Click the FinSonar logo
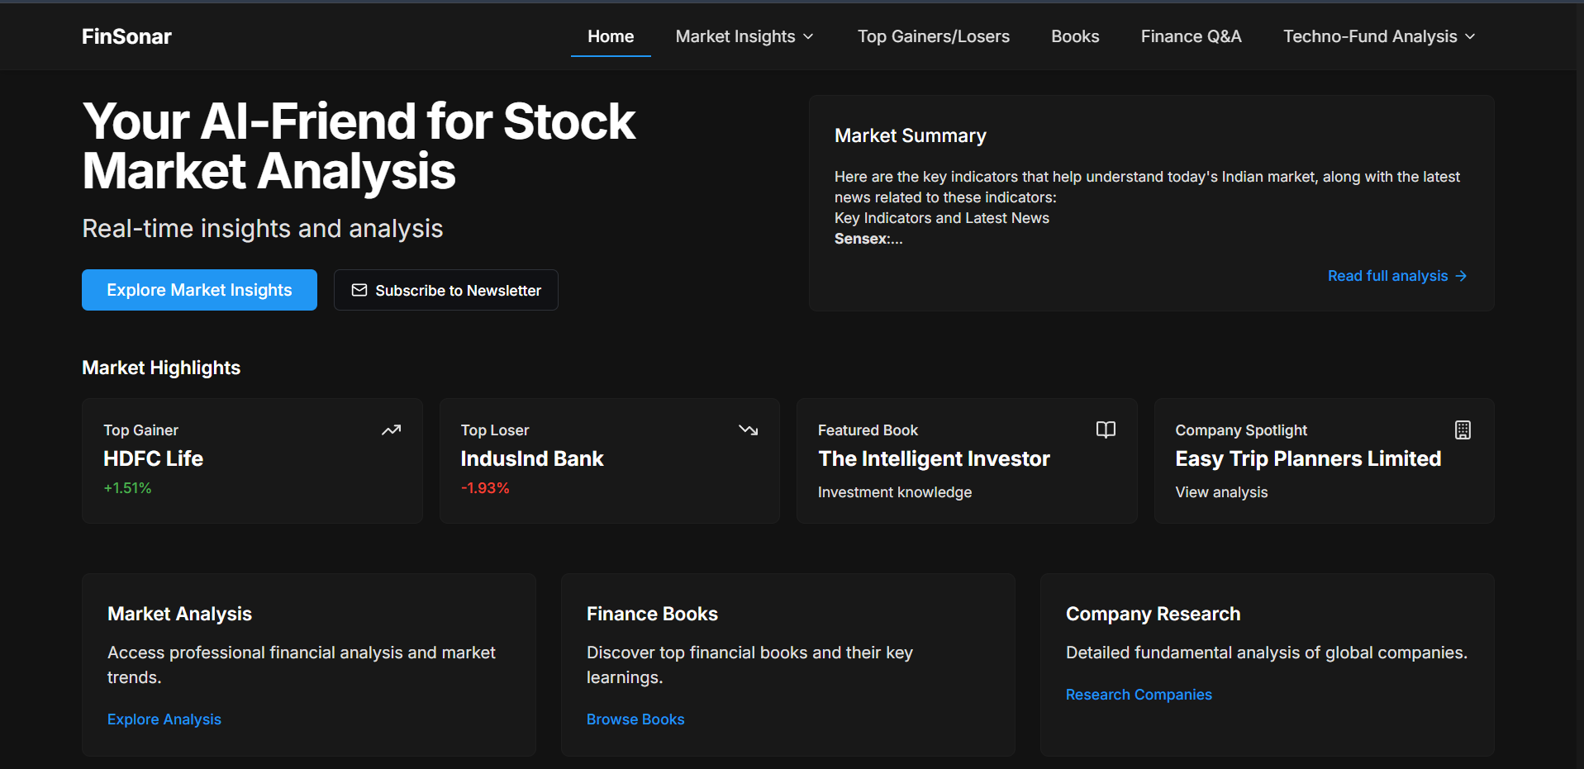The image size is (1584, 769). [x=126, y=36]
